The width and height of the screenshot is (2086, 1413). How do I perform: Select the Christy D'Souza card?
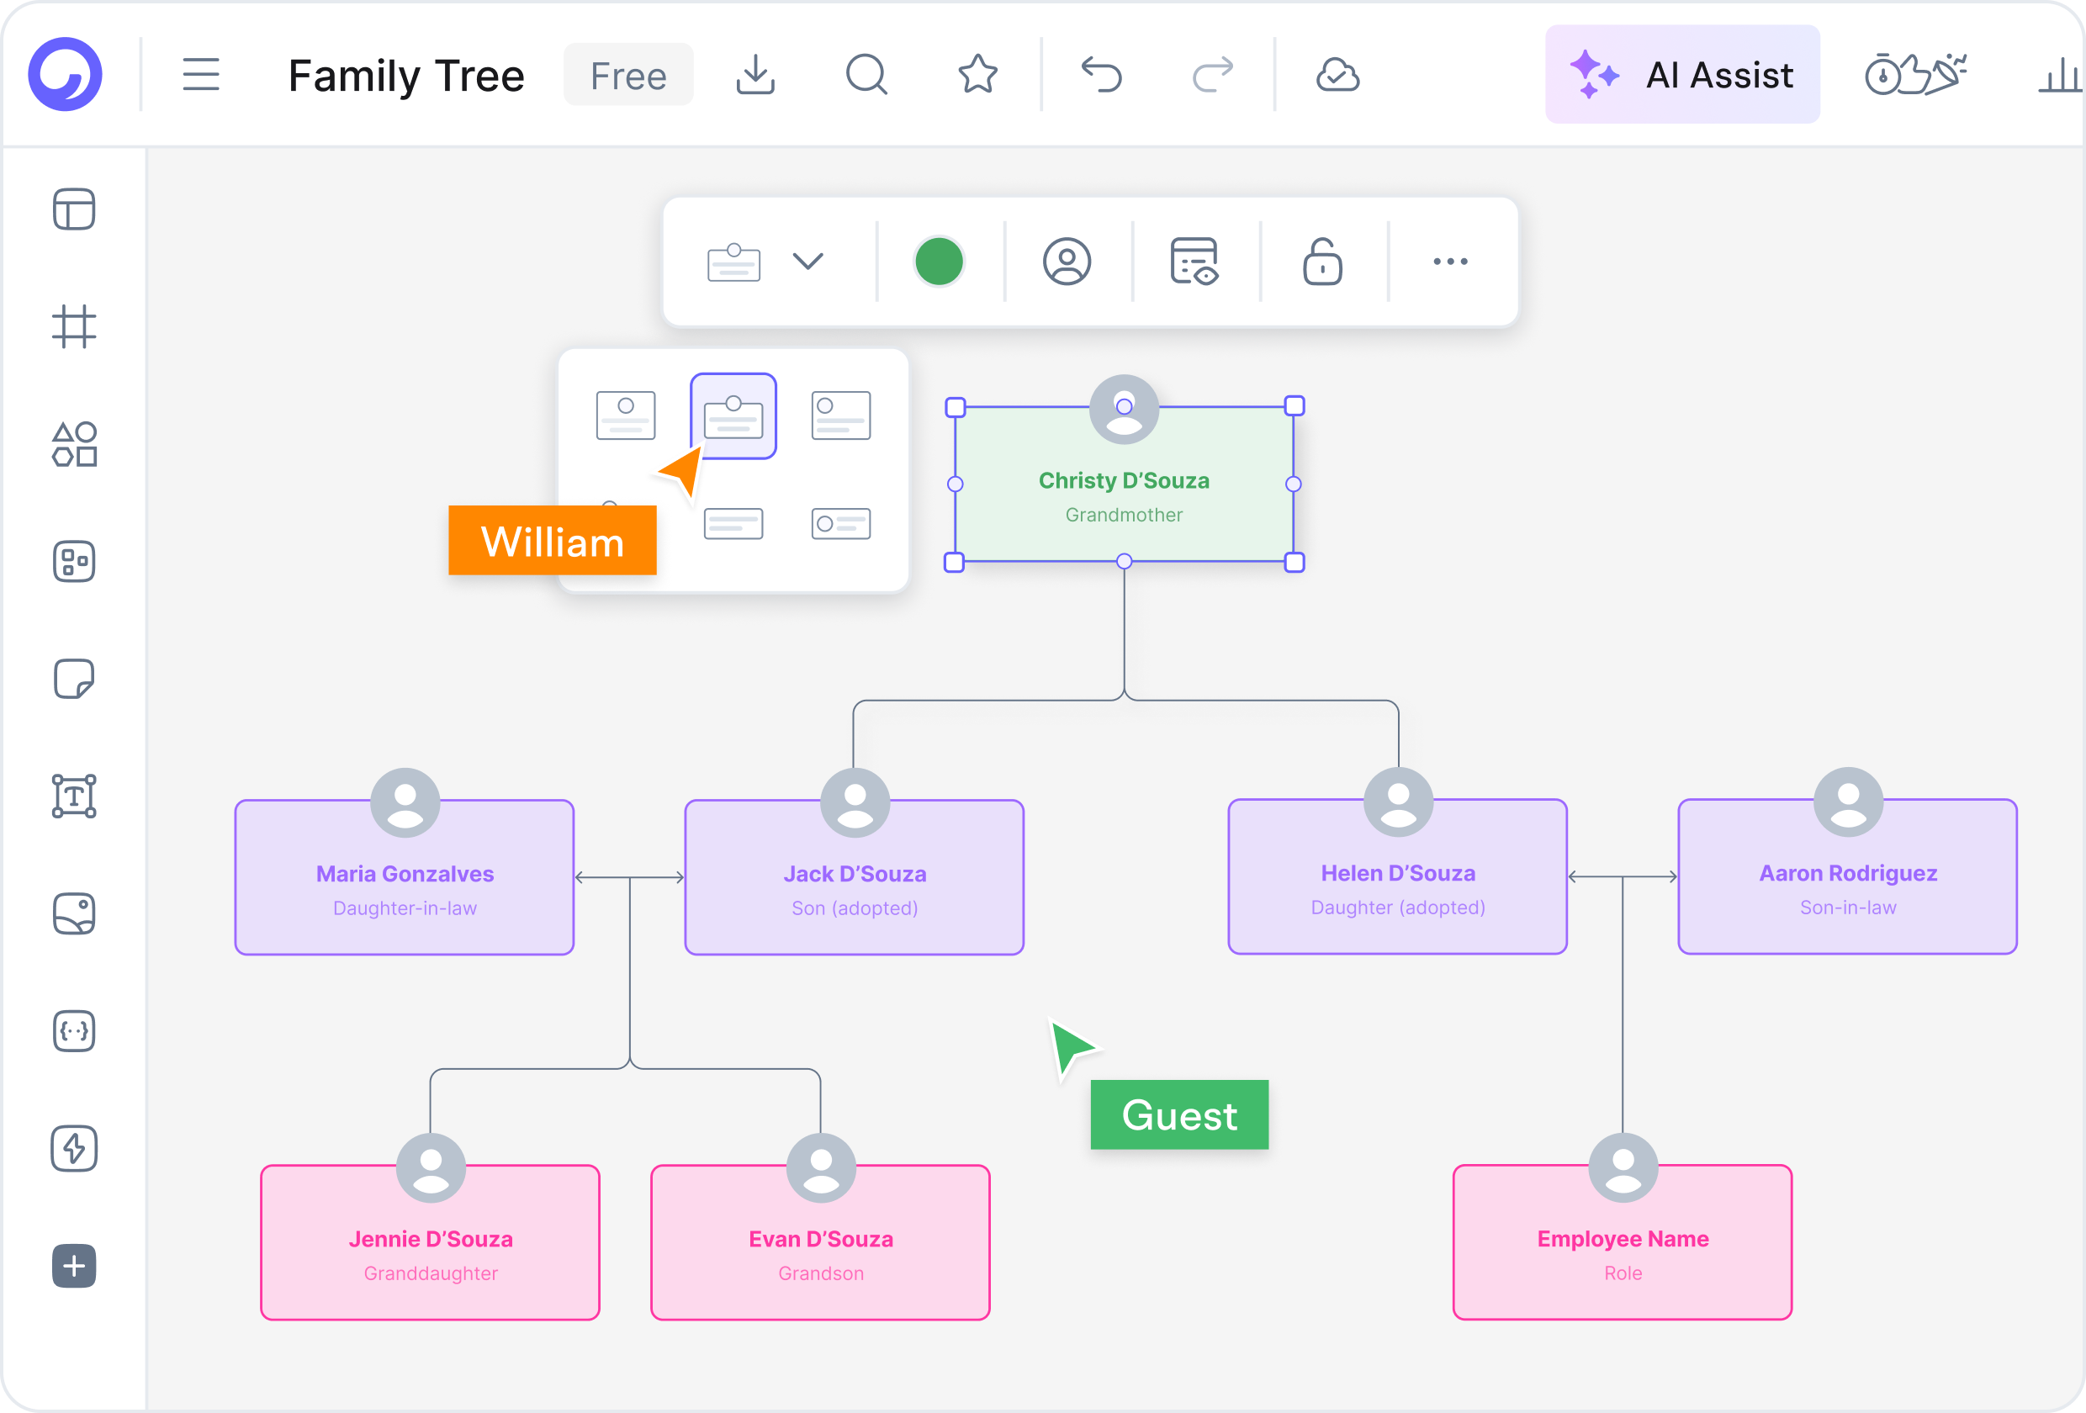1124,484
